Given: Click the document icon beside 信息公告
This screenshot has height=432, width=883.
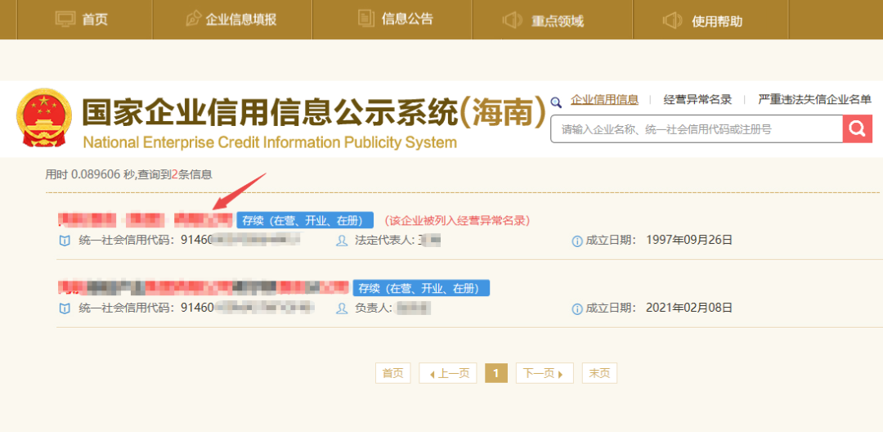Looking at the screenshot, I should coord(366,19).
